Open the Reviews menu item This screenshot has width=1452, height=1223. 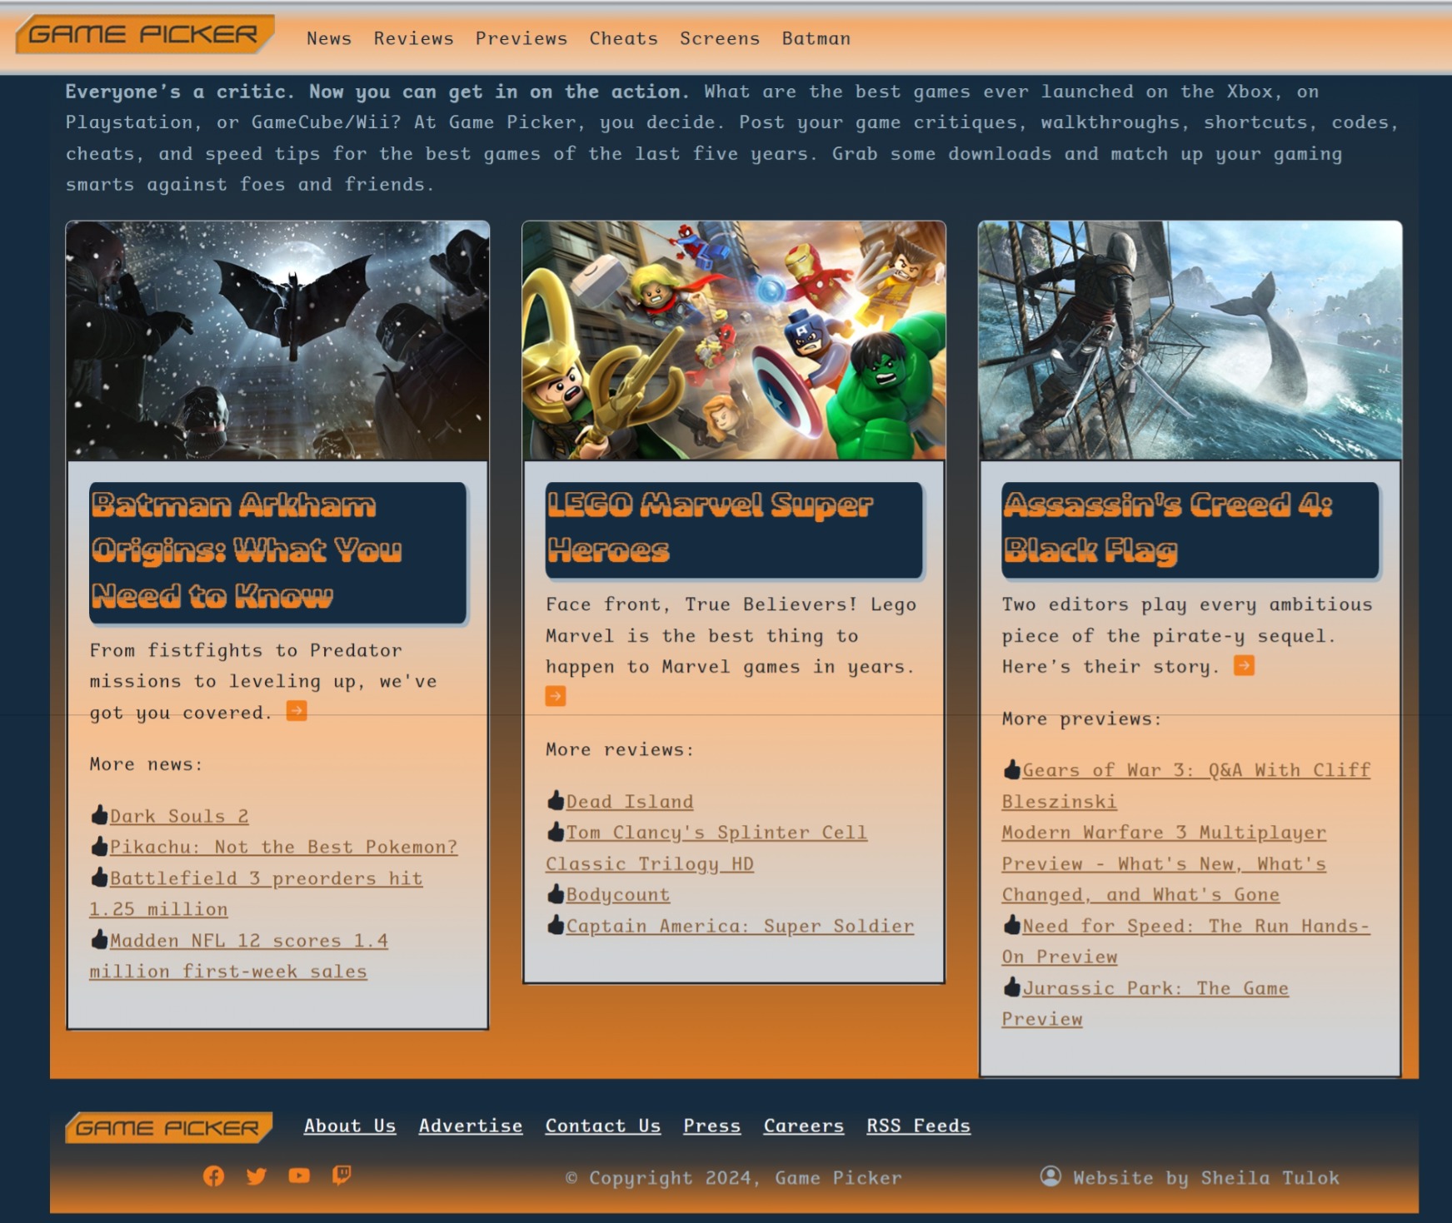tap(413, 38)
